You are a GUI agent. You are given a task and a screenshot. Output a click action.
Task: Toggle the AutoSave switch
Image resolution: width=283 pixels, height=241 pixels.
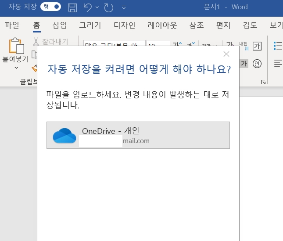pyautogui.click(x=50, y=7)
